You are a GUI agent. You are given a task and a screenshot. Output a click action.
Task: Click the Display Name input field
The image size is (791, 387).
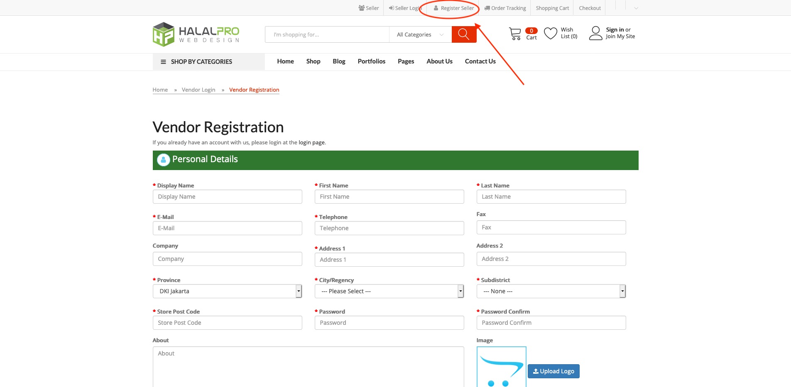(227, 197)
